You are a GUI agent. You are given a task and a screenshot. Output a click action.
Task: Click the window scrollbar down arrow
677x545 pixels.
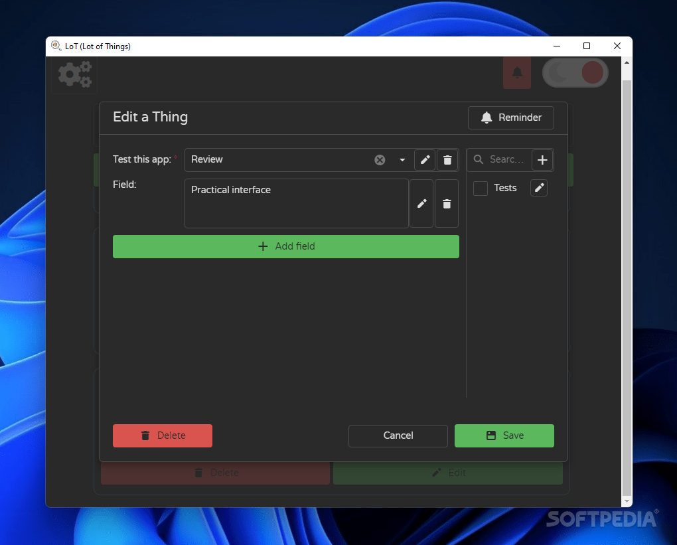tap(627, 501)
